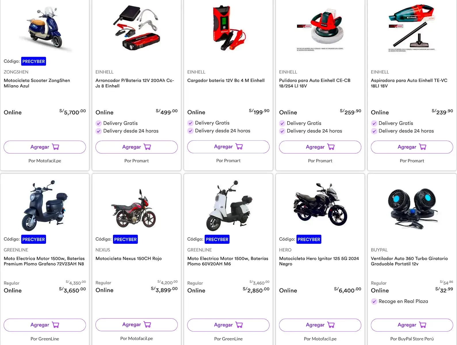This screenshot has height=345, width=457.
Task: Open Motocicleta Scooter ZongShen Milano Azul title
Action: coord(37,83)
